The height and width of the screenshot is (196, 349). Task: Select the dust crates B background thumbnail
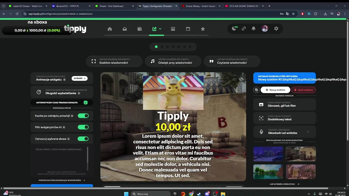(x=301, y=154)
